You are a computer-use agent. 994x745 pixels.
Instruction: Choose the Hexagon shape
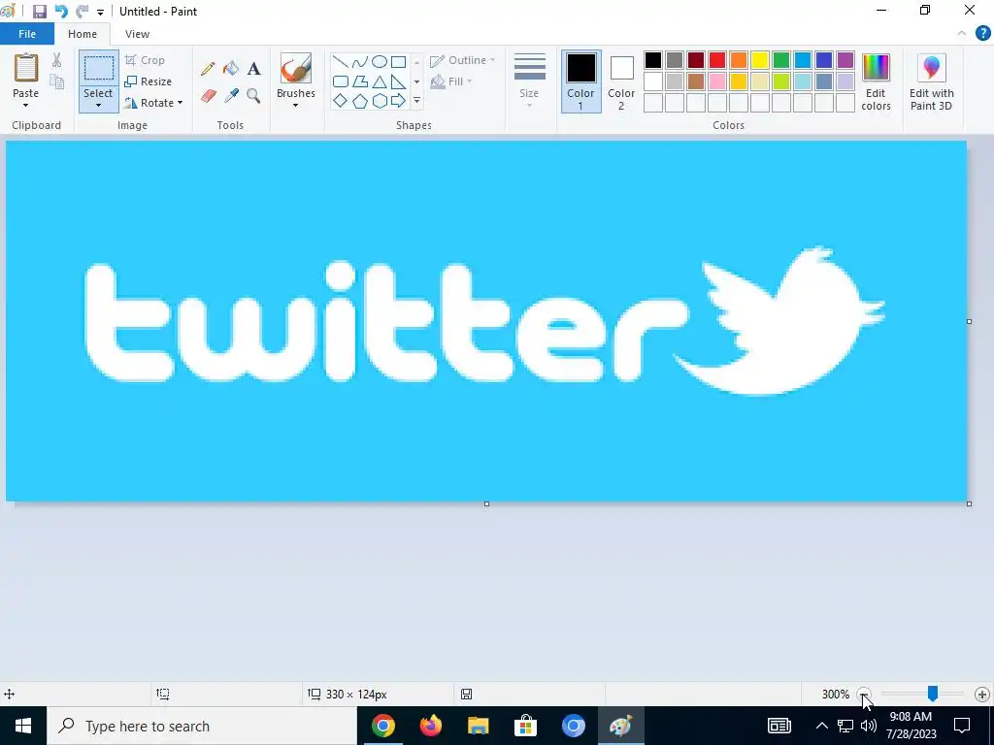[x=380, y=101]
